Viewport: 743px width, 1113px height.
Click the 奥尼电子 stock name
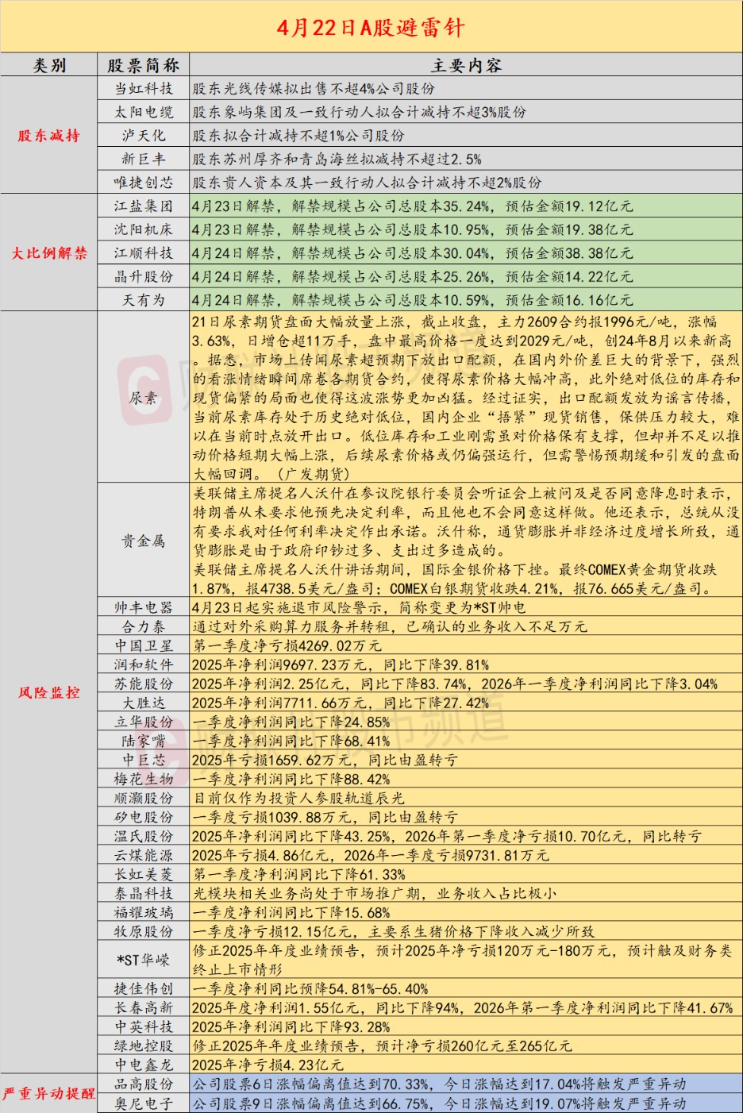point(144,1103)
